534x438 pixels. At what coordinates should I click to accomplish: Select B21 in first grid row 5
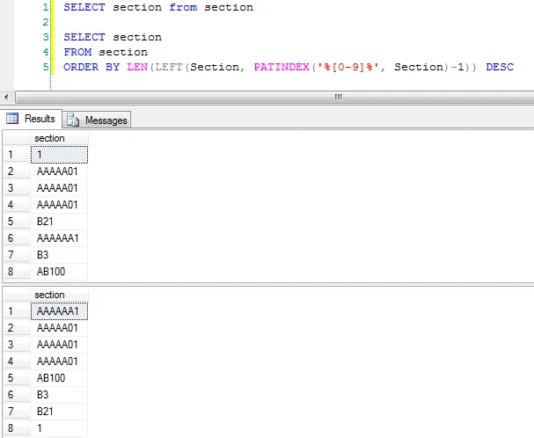(59, 222)
